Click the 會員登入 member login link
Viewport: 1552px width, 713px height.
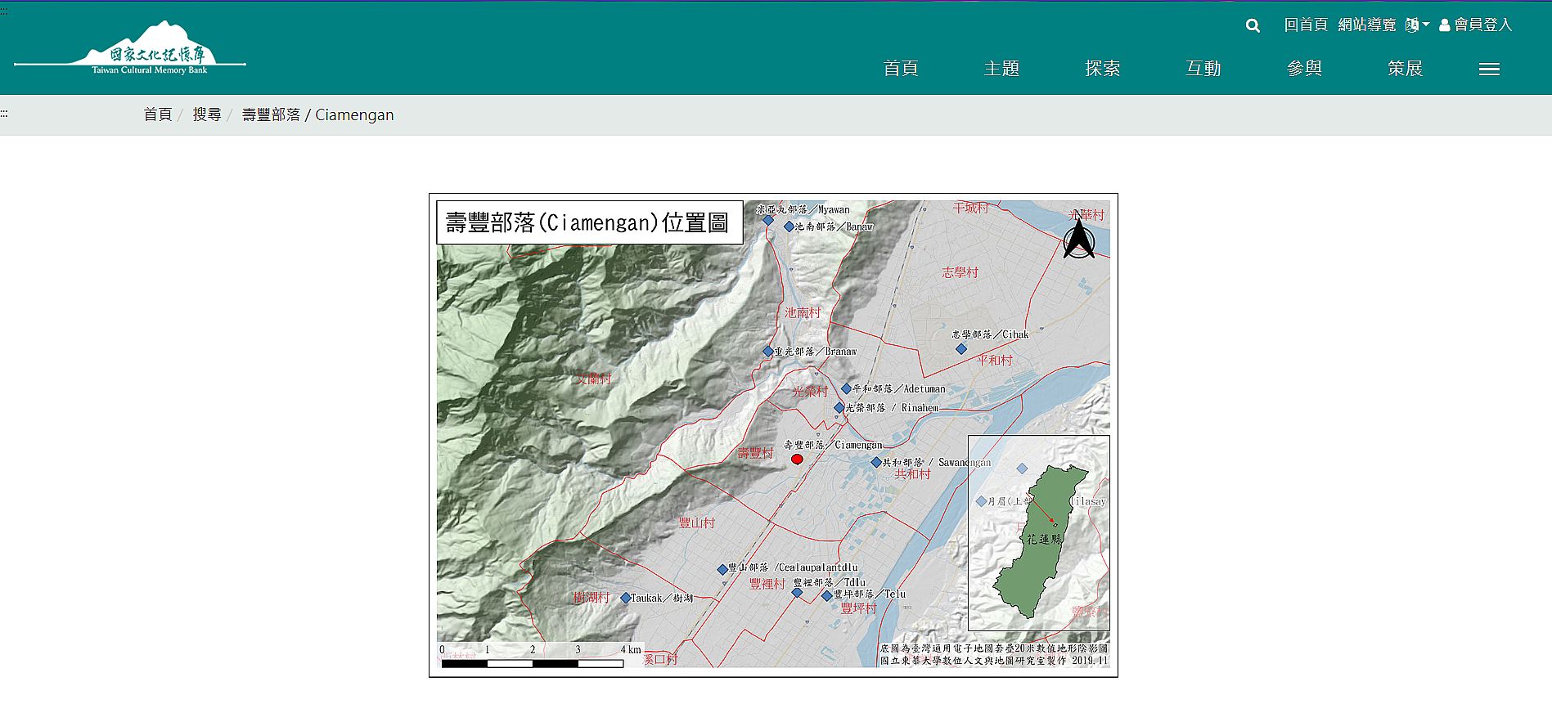[1475, 25]
